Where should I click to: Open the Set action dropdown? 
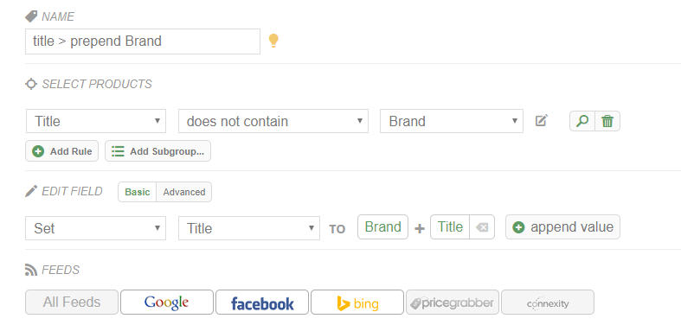click(x=95, y=228)
